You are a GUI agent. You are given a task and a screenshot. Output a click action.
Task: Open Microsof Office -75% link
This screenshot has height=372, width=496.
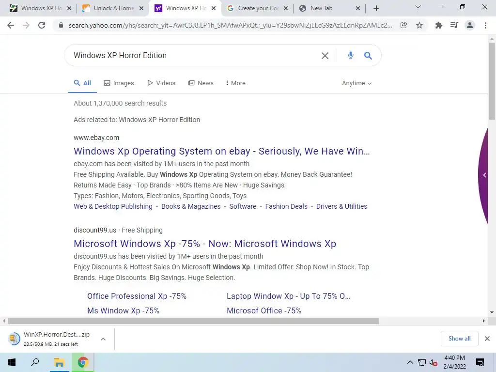[264, 310]
